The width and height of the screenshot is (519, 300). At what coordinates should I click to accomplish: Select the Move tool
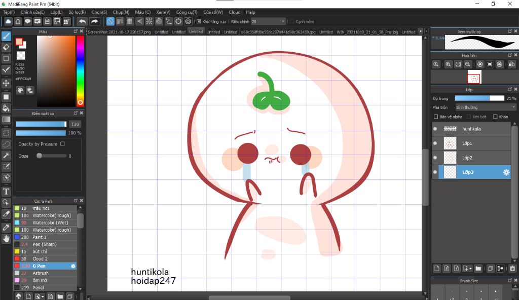click(6, 83)
